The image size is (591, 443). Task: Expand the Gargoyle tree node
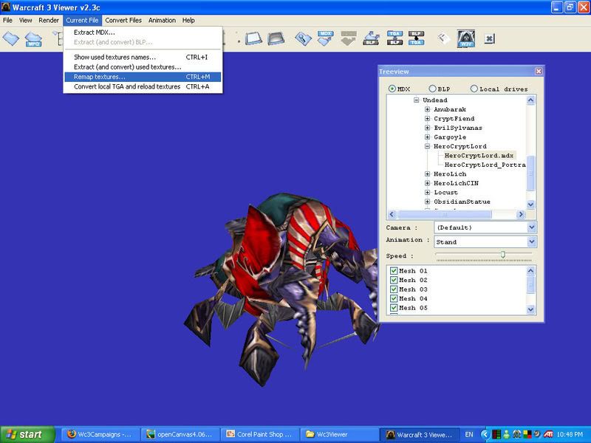click(428, 137)
